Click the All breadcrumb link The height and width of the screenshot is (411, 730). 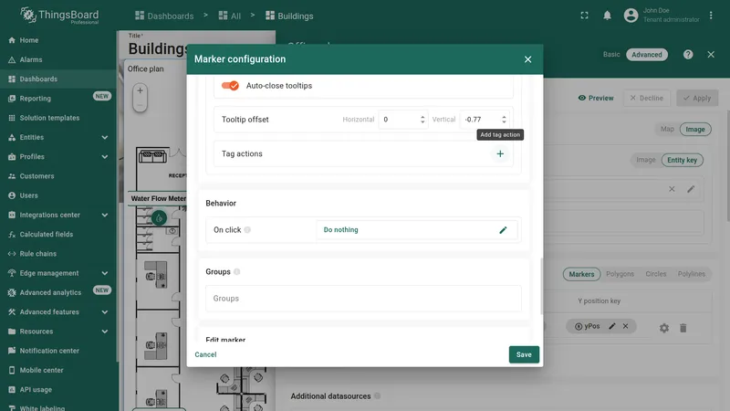(230, 16)
